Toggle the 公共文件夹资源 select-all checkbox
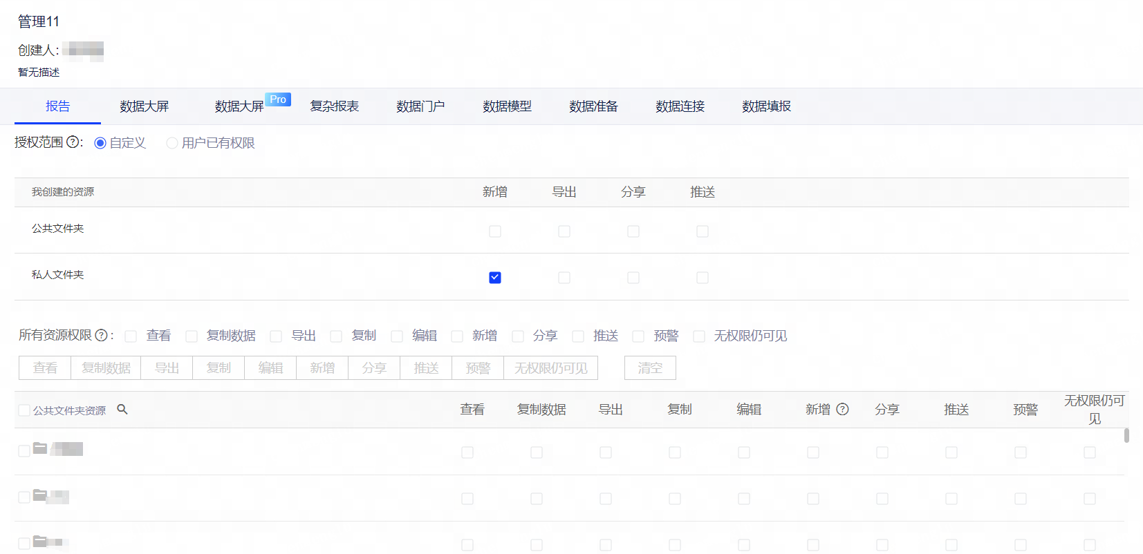This screenshot has width=1143, height=554. pyautogui.click(x=24, y=410)
